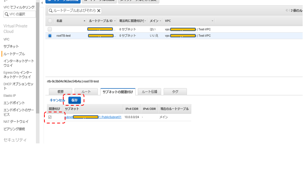Viewport: 303px width, 170px height.
Task: Open ルートテーブル in the sidebar
Action: click(14, 54)
